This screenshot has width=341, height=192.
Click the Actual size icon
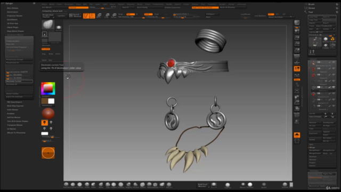[x=297, y=44]
